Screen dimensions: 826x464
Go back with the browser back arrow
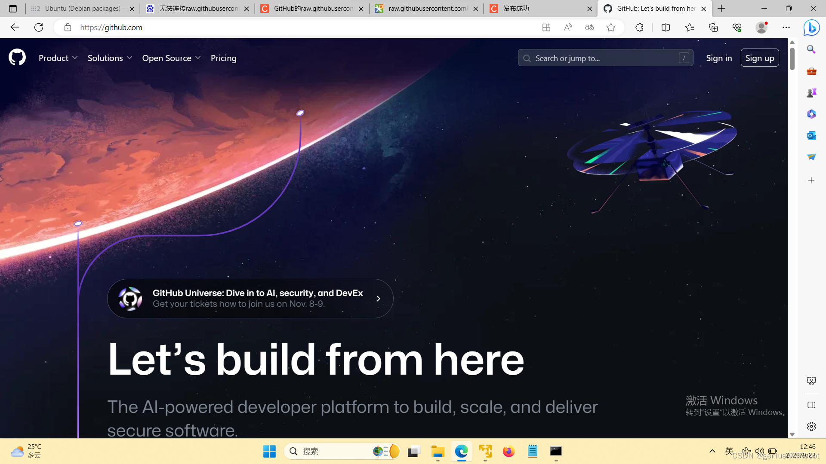coord(15,27)
